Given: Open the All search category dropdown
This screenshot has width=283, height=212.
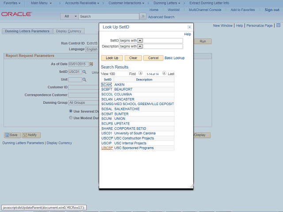Looking at the screenshot, I should pos(69,16).
